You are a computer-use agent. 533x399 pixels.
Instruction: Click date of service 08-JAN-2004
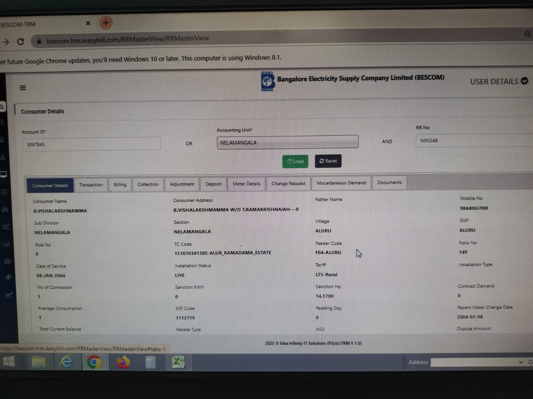tap(51, 276)
